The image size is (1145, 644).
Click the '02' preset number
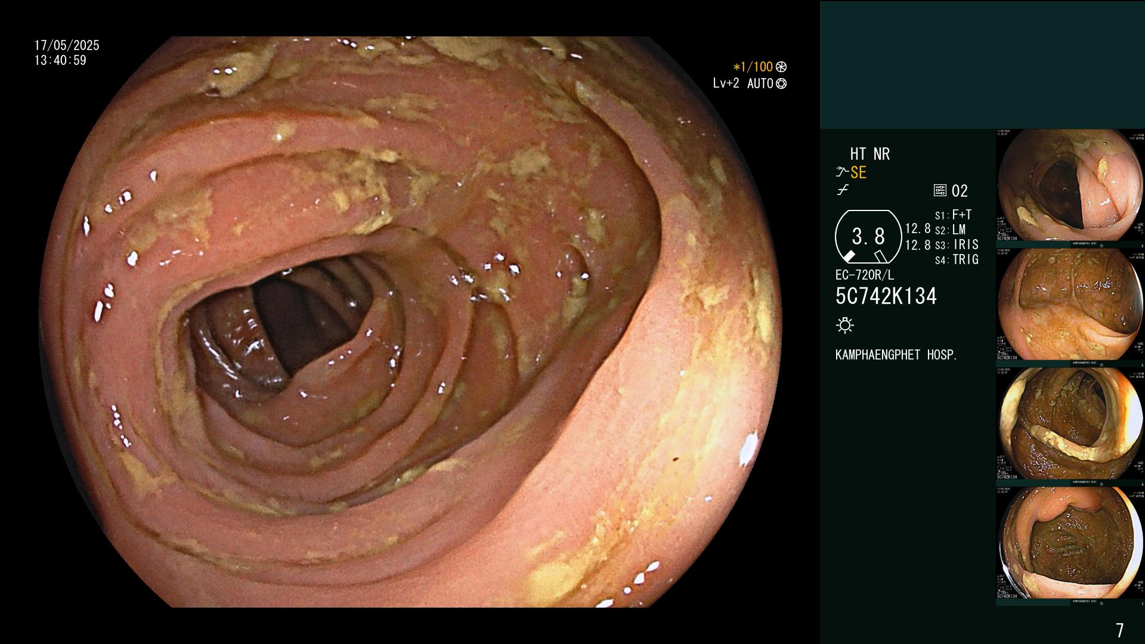960,191
